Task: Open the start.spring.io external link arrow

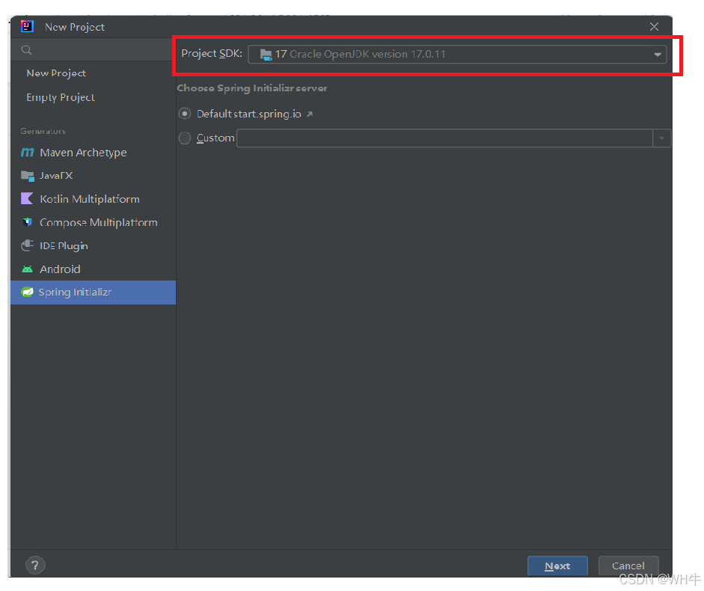Action: coord(309,114)
